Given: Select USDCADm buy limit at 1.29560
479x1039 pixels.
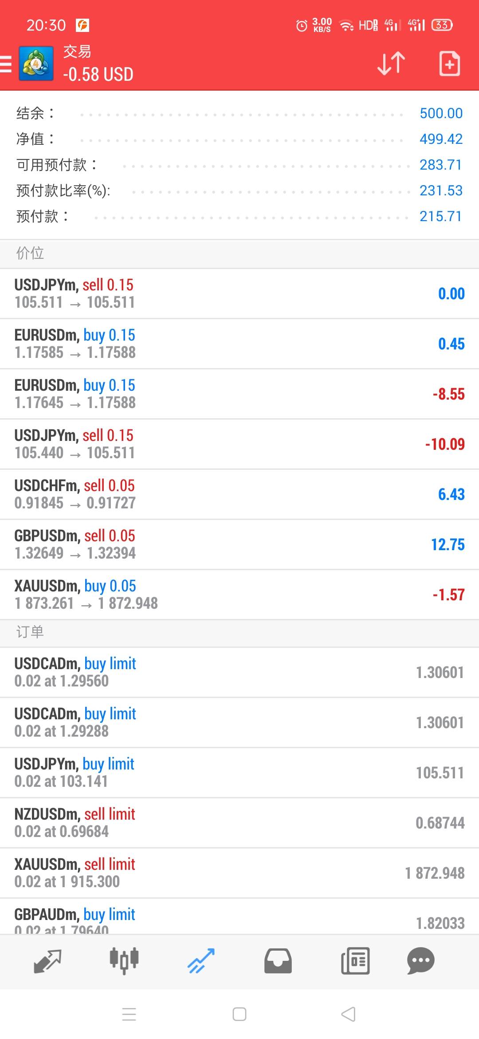Looking at the screenshot, I should (x=239, y=672).
